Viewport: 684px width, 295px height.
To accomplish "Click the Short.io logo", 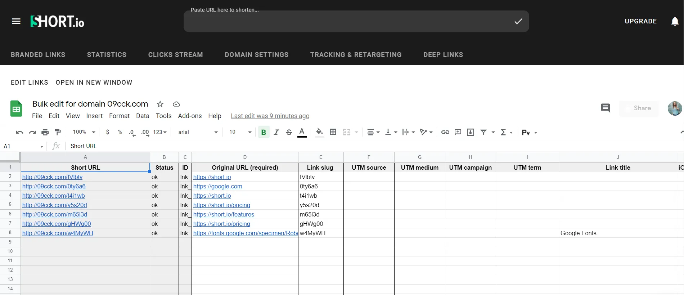I will click(57, 22).
